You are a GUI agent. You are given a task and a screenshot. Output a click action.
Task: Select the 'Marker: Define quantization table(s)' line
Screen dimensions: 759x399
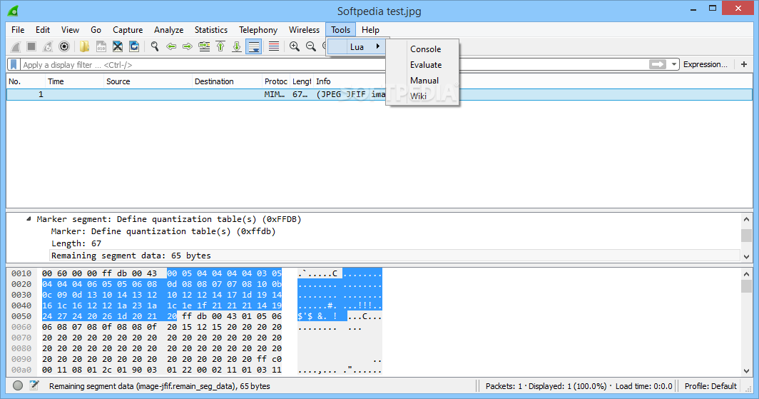click(163, 231)
